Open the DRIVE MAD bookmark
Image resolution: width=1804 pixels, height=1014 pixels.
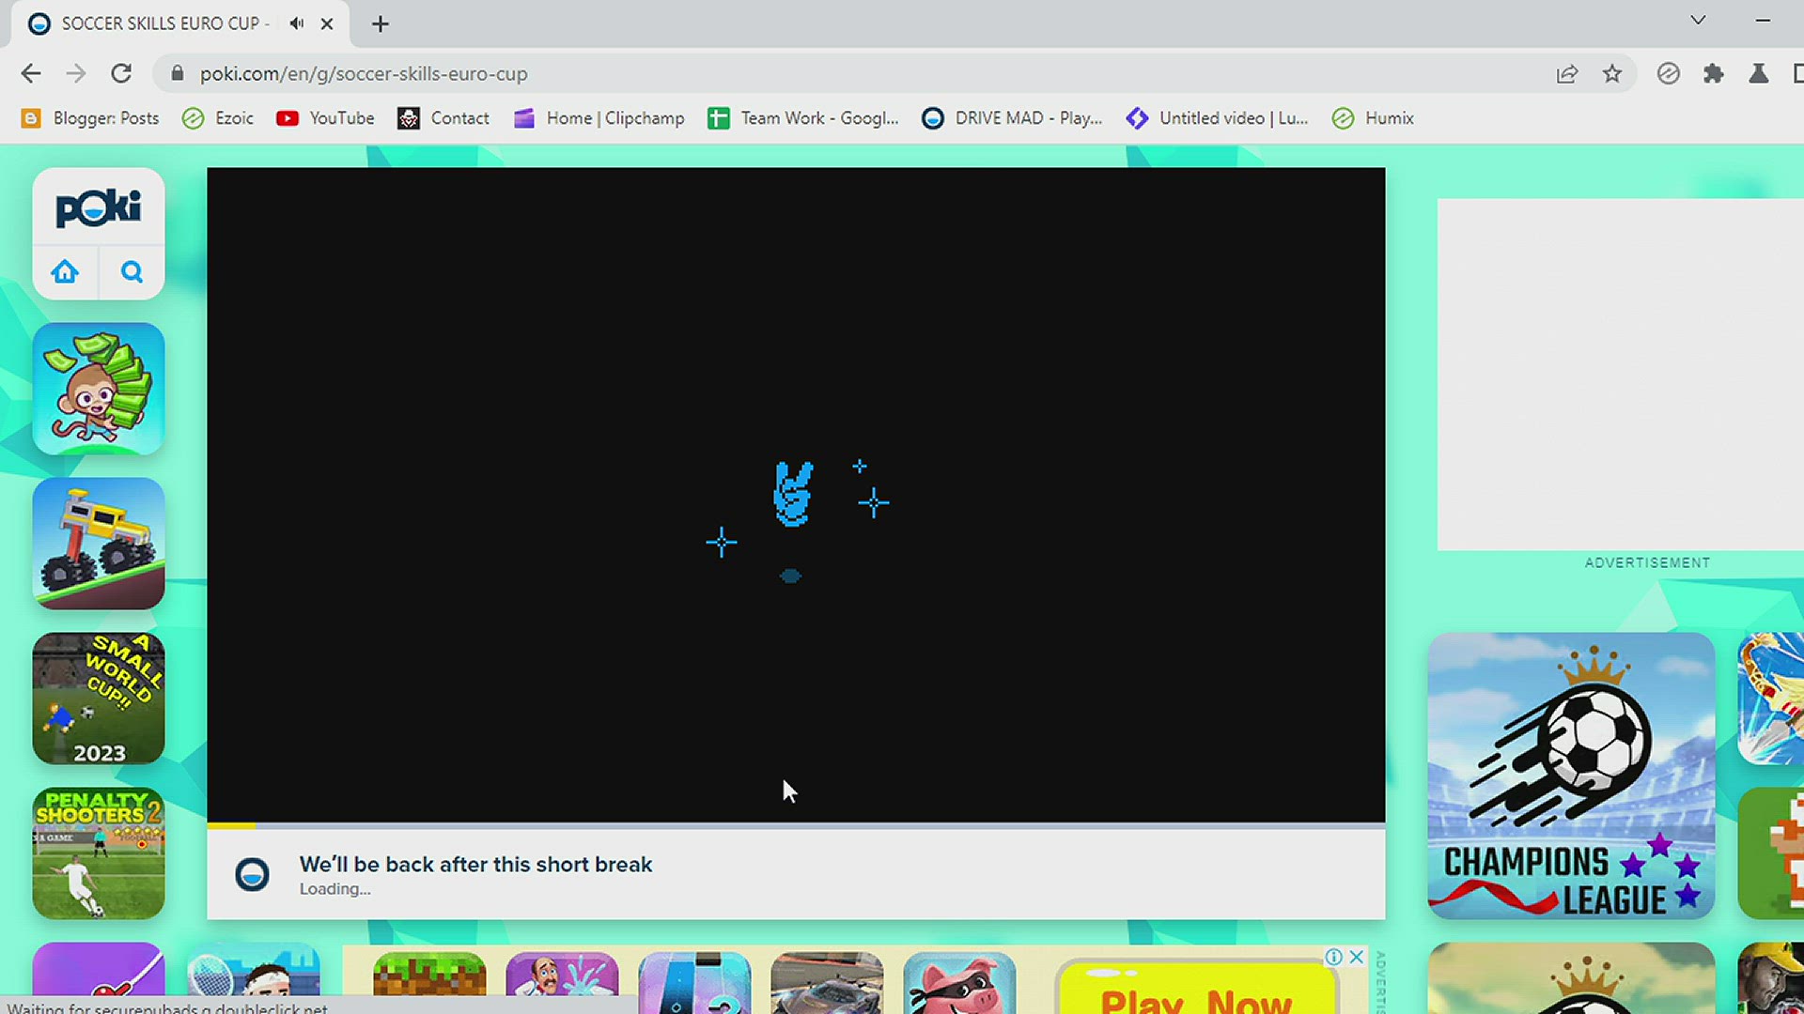click(1012, 118)
